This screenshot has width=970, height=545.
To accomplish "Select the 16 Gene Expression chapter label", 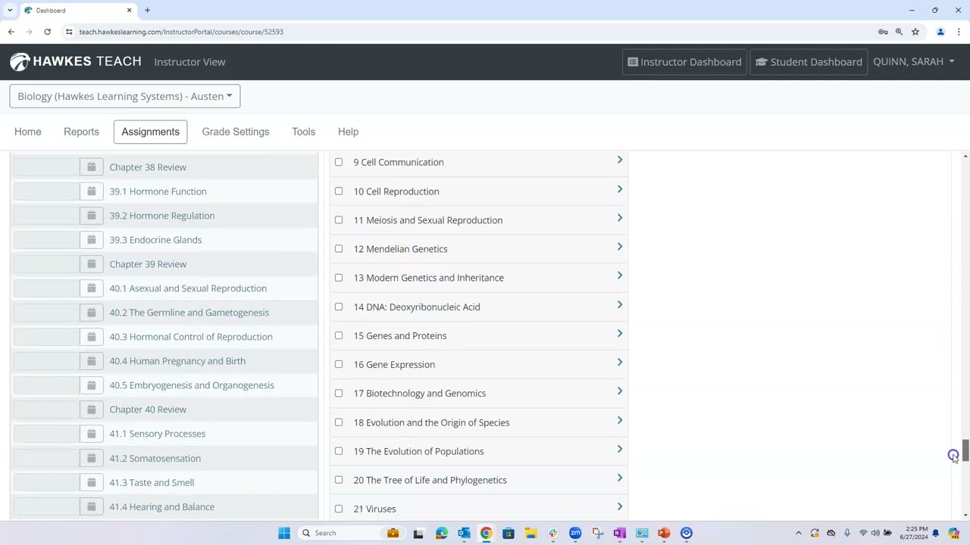I will 394,364.
